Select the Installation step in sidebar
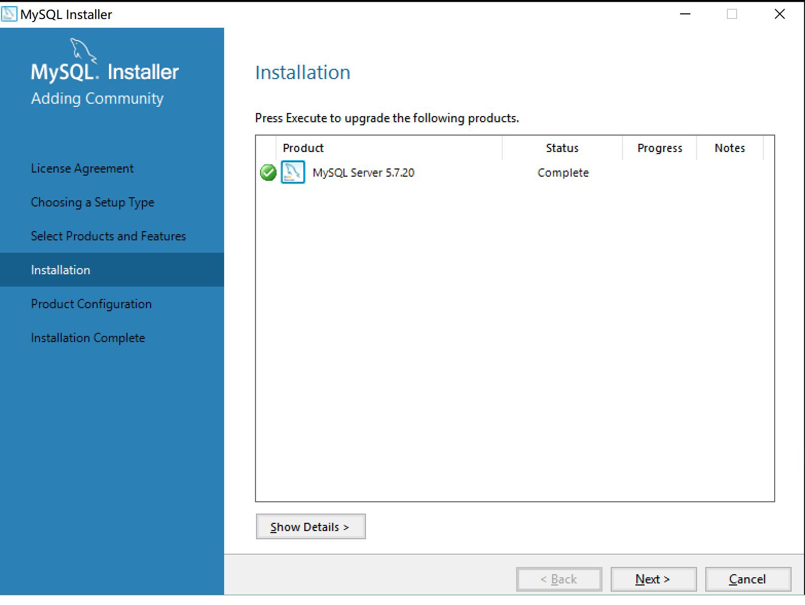The image size is (805, 605). tap(112, 270)
